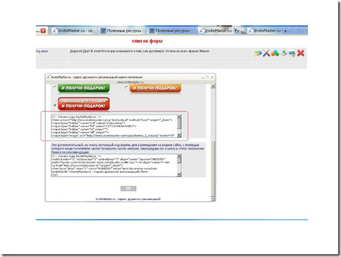Image resolution: width=341 pixels, height=257 pixels.
Task: Click scroll-up arrow of second code box
Action: coord(179,156)
